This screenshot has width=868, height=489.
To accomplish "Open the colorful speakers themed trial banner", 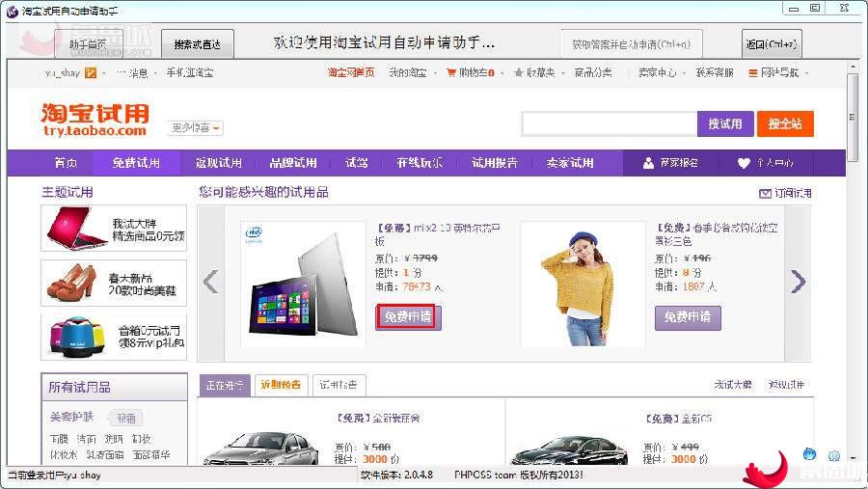I will point(114,338).
